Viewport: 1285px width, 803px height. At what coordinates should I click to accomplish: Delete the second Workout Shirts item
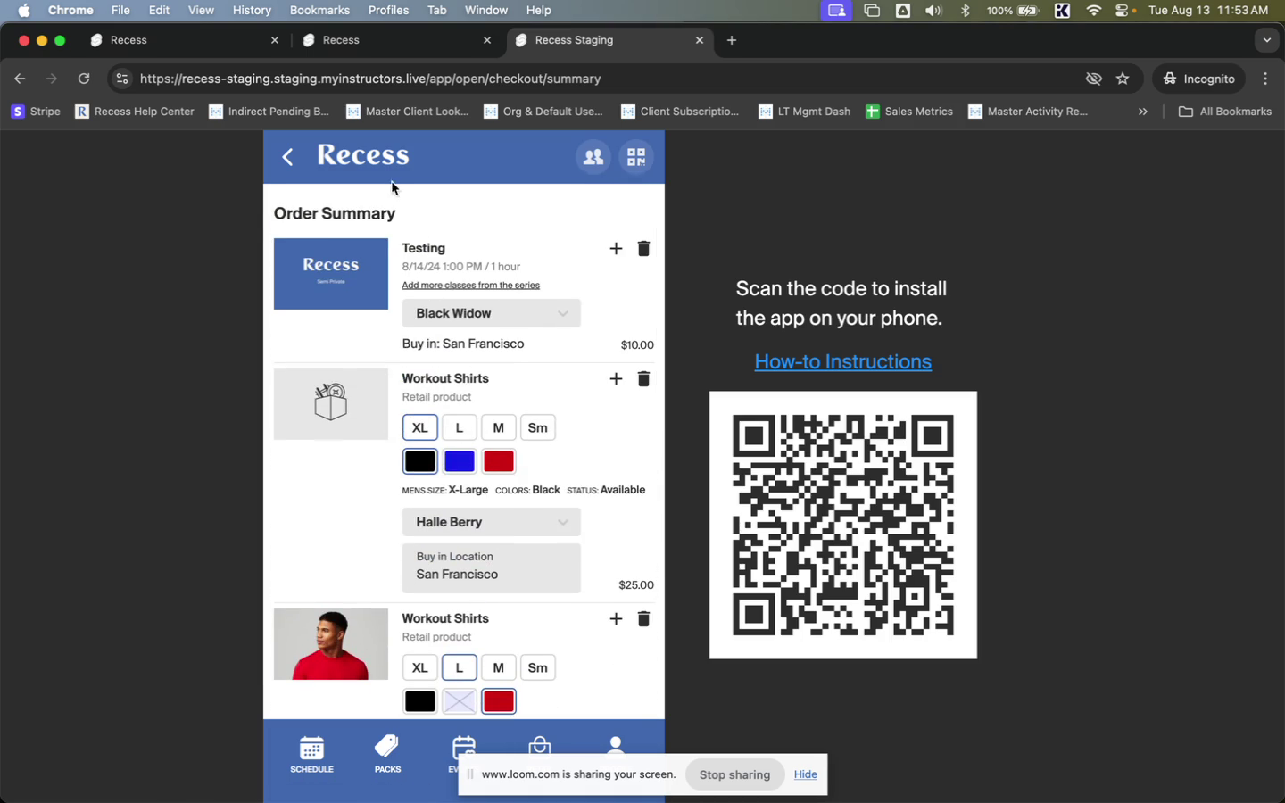[643, 619]
